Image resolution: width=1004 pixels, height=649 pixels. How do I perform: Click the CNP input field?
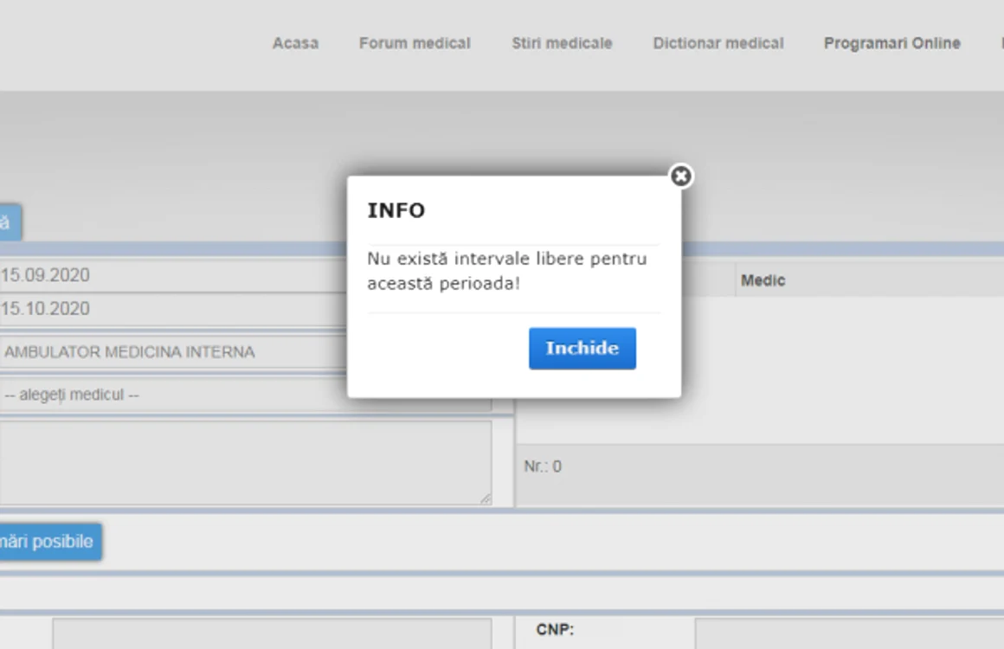click(x=849, y=633)
